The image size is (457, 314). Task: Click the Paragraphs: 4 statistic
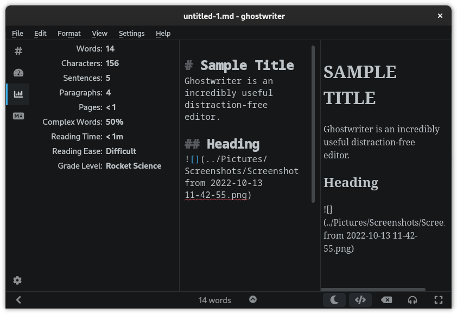[85, 93]
